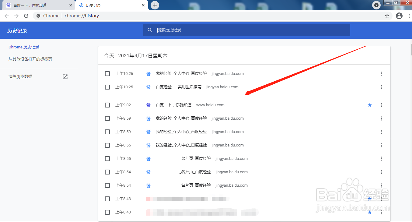412x222 pixels.
Task: Bookmark this page with star icon
Action: point(387,16)
